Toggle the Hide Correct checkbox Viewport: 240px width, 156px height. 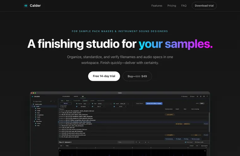(x=185, y=142)
